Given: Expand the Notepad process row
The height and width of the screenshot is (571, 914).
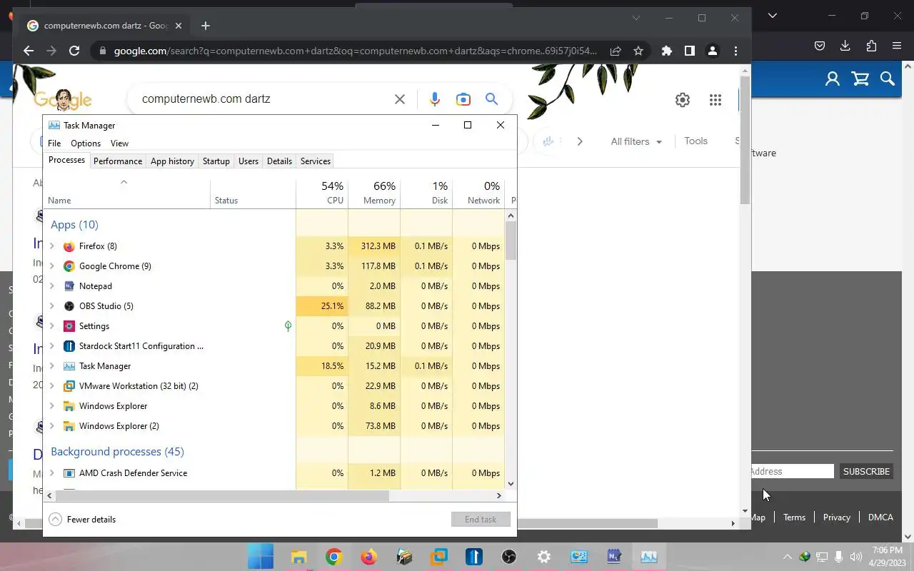Looking at the screenshot, I should click(51, 286).
